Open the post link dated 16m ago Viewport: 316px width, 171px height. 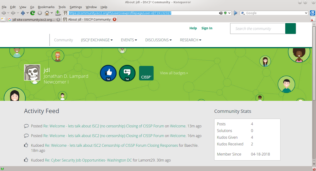point(103,136)
